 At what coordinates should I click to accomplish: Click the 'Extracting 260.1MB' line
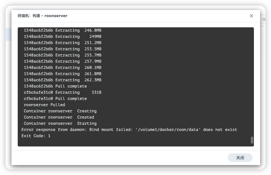[62, 68]
